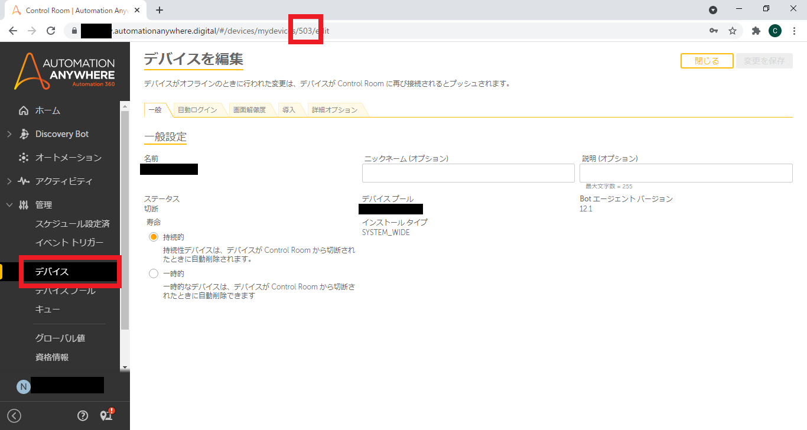The height and width of the screenshot is (430, 807).
Task: Open キュー in sidebar
Action: pos(47,310)
